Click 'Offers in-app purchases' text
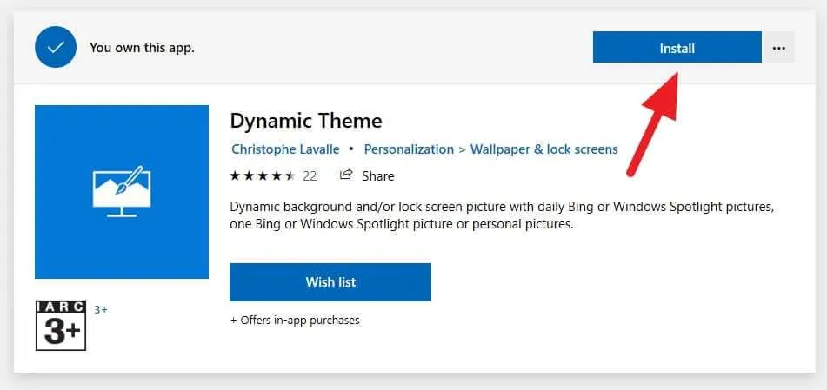 click(295, 320)
